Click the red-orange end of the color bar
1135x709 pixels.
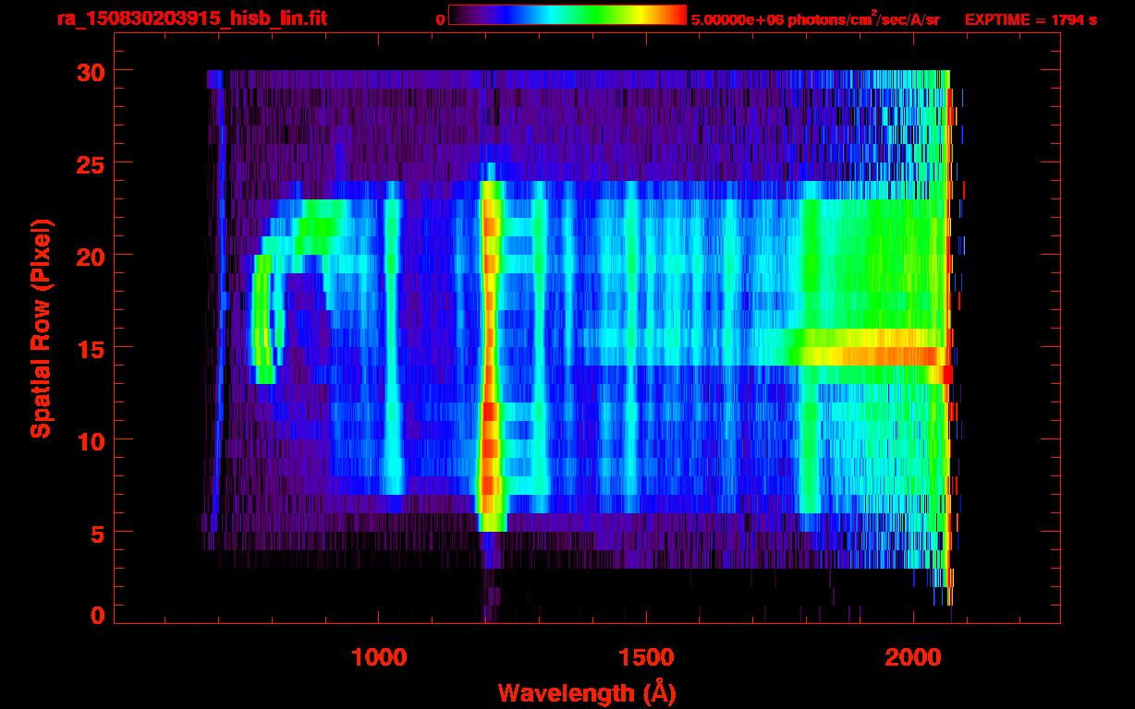(x=670, y=16)
